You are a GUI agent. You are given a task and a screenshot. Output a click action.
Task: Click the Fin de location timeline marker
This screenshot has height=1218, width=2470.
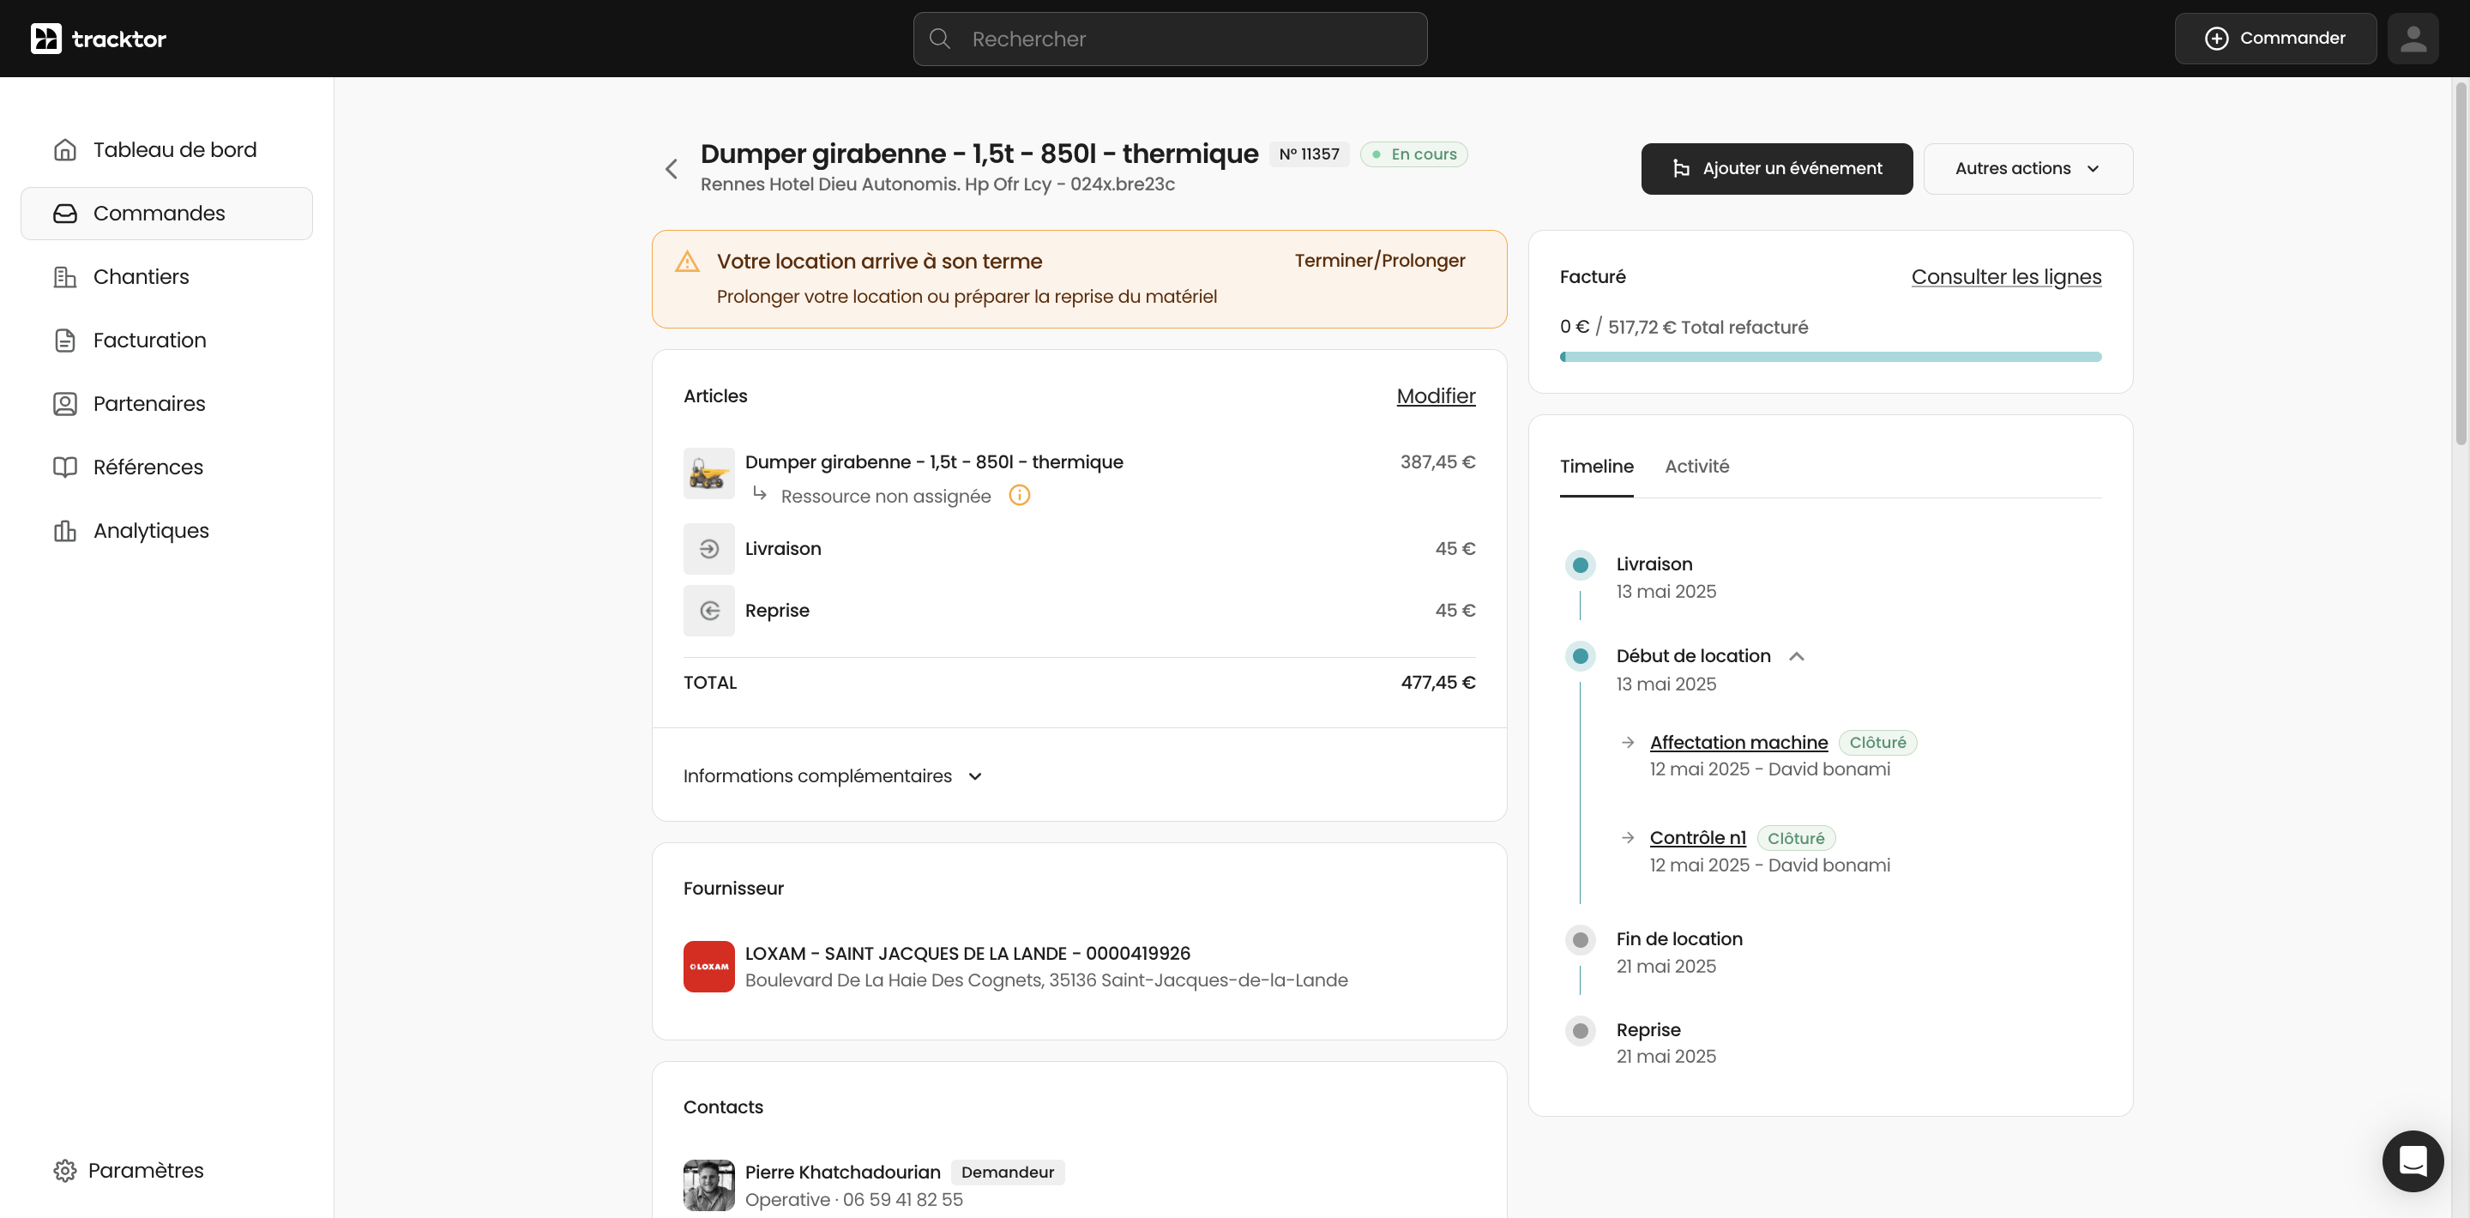pos(1580,940)
